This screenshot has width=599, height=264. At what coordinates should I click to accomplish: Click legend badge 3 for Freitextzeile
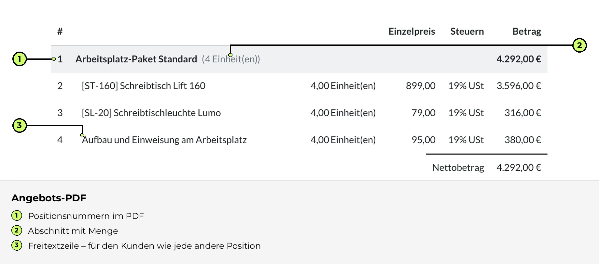click(x=17, y=245)
